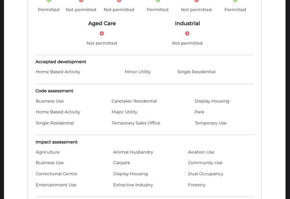290x199 pixels.
Task: Select Community Use item
Action: point(205,163)
